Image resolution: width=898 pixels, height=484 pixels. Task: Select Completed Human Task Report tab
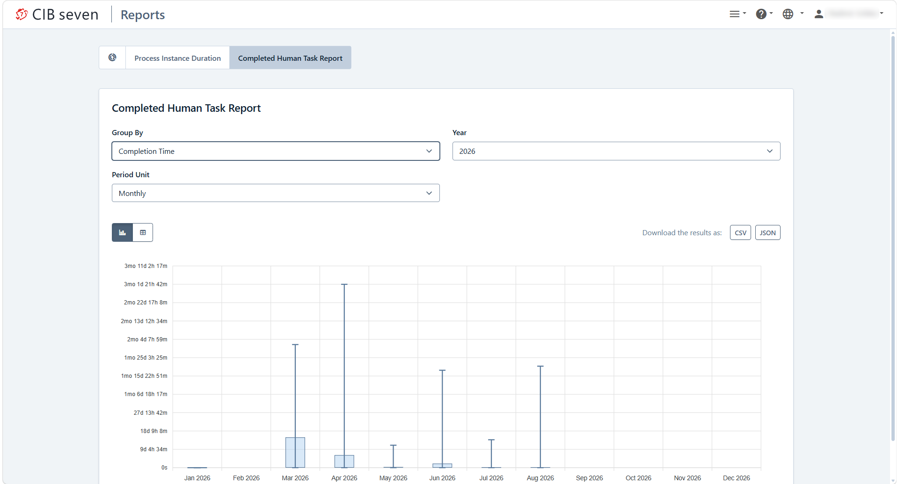tap(290, 58)
